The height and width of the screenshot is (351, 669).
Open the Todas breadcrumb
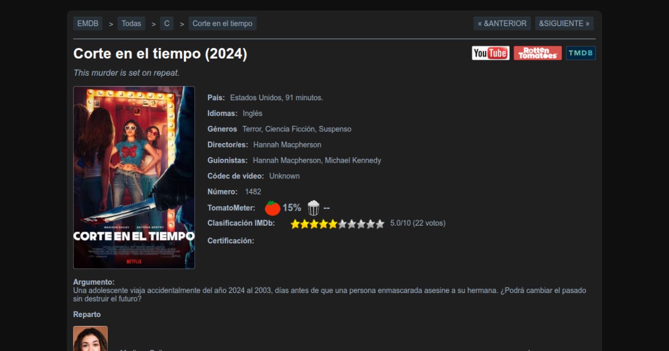pyautogui.click(x=132, y=23)
